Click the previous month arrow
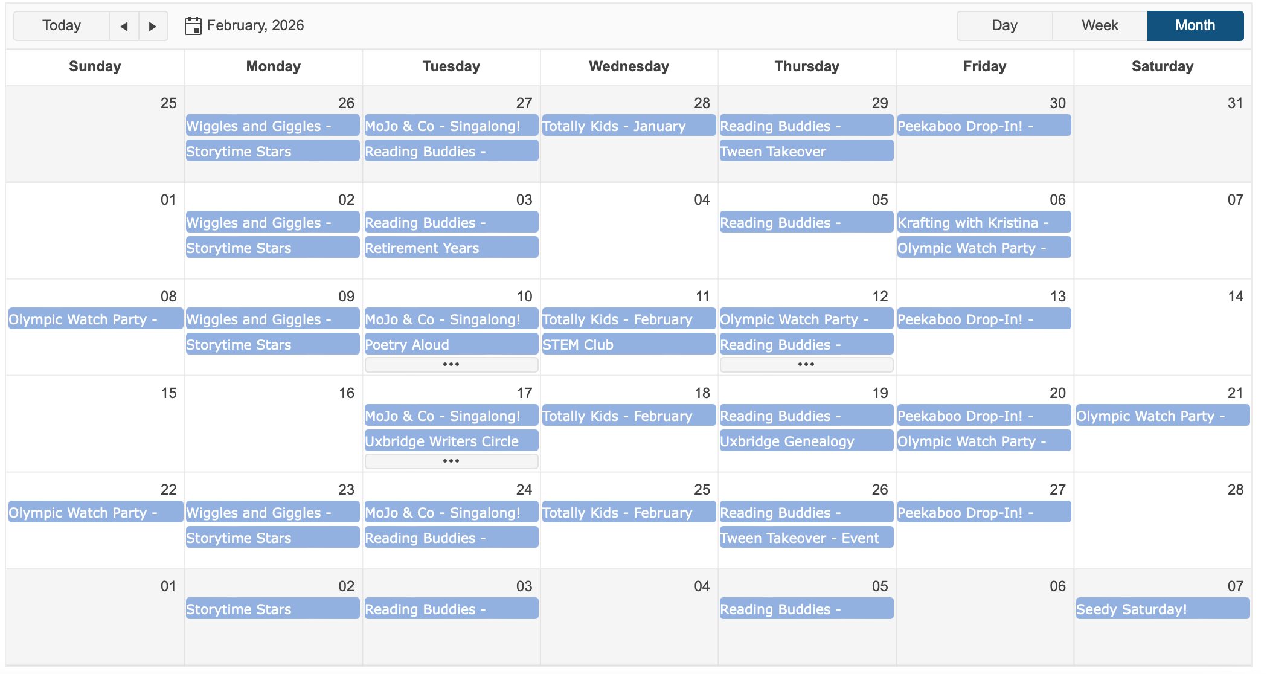 point(124,26)
